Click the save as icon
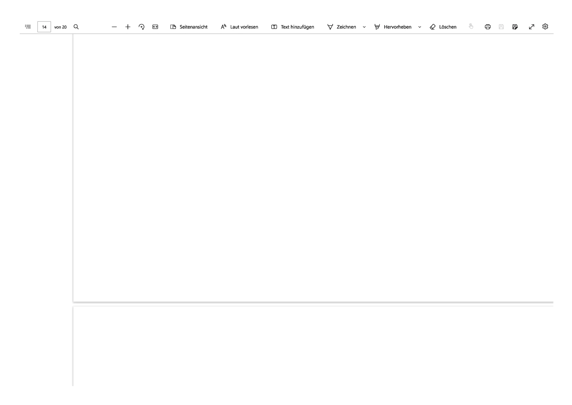Screen dimensions: 572x405 (x=515, y=27)
